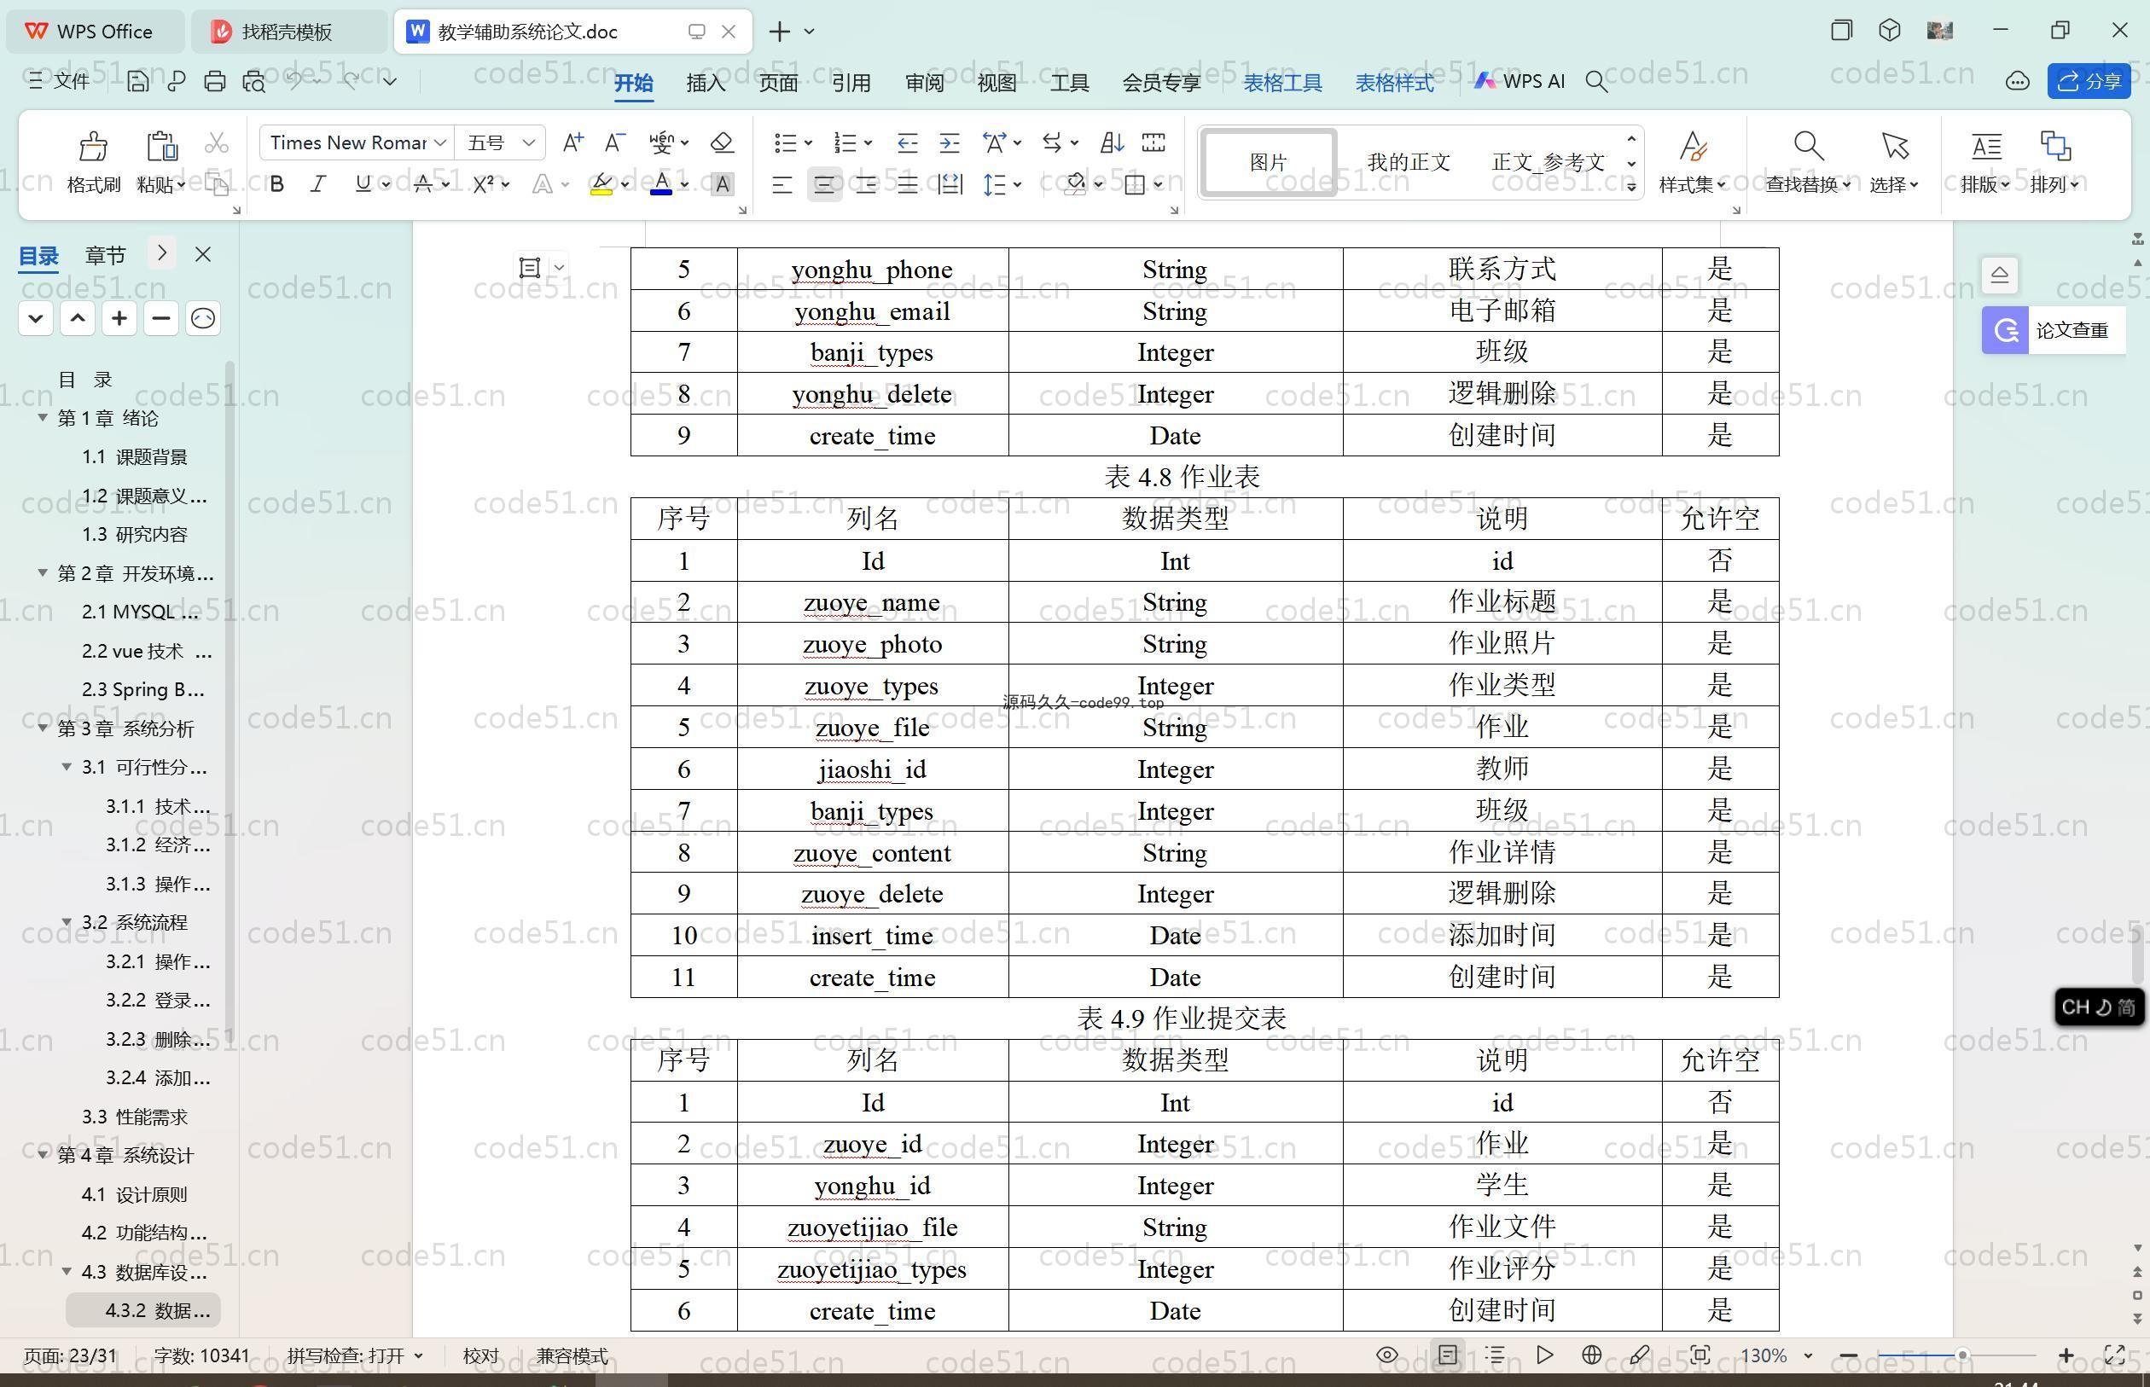Open the line spacing dropdown arrow
This screenshot has height=1387, width=2150.
(1018, 184)
